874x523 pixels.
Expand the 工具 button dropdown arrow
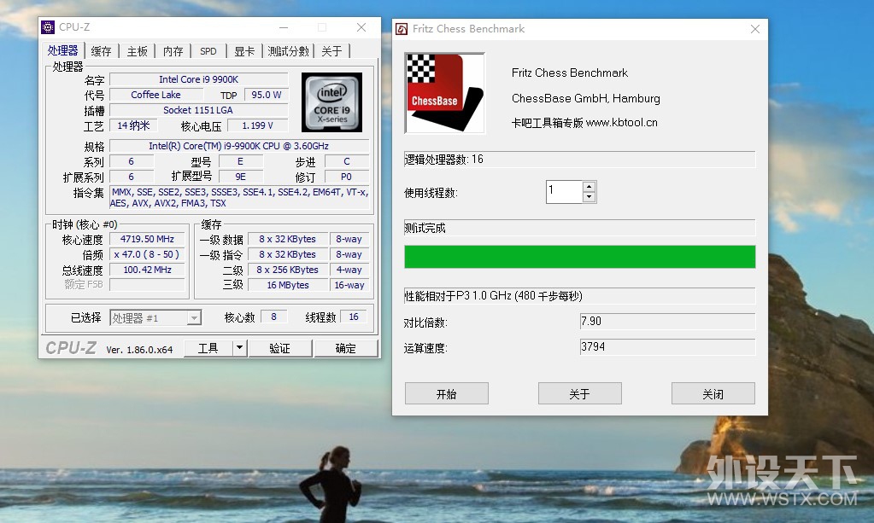point(240,348)
